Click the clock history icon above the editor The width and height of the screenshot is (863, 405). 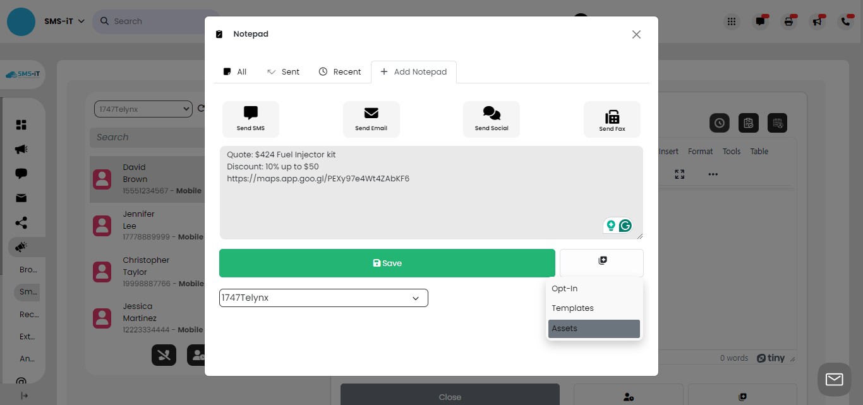[x=719, y=123]
